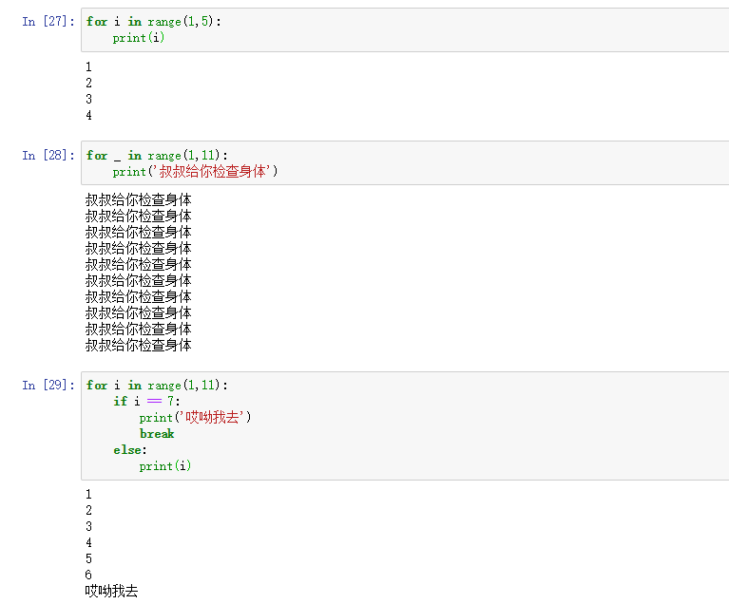Click output value 6 of cell 29
This screenshot has width=729, height=604.
tap(88, 575)
